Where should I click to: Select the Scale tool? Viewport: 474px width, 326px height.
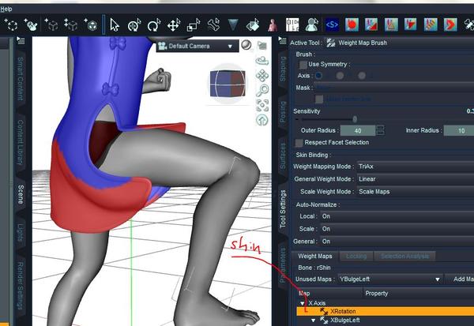tap(194, 24)
